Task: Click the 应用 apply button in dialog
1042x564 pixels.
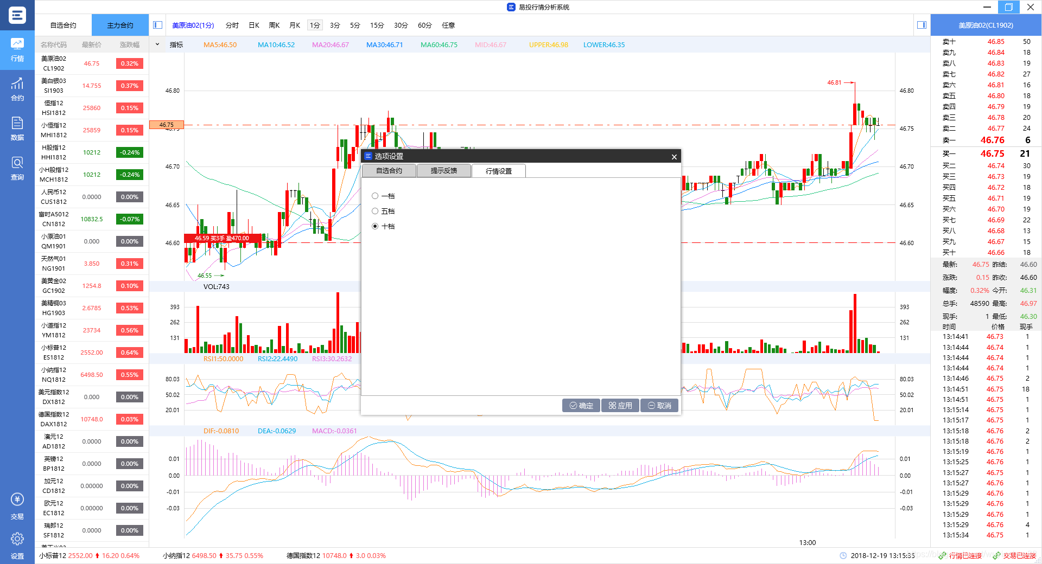Action: click(x=620, y=406)
